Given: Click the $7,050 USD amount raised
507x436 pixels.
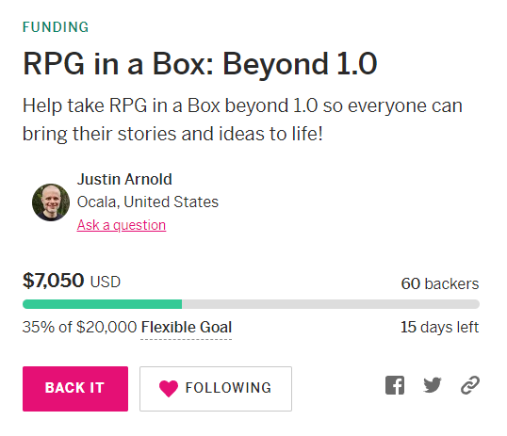Looking at the screenshot, I should click(x=72, y=281).
